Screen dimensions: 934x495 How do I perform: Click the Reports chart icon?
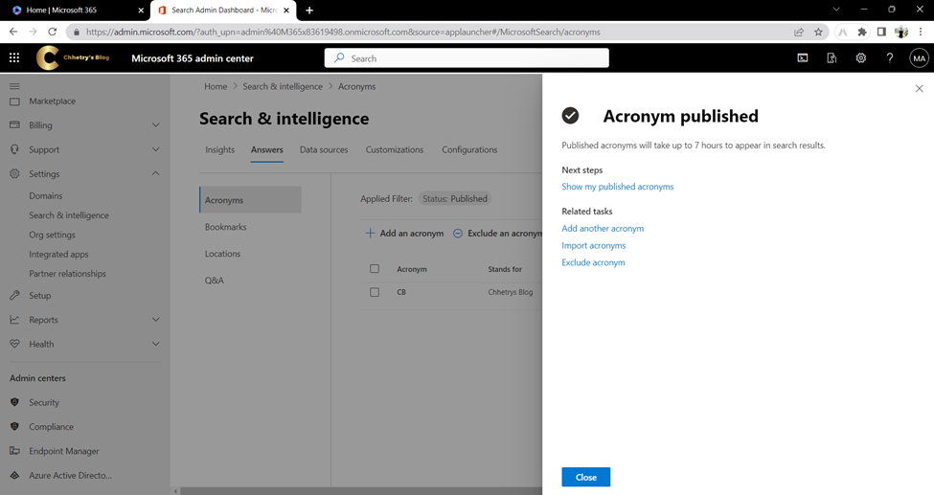coord(15,320)
